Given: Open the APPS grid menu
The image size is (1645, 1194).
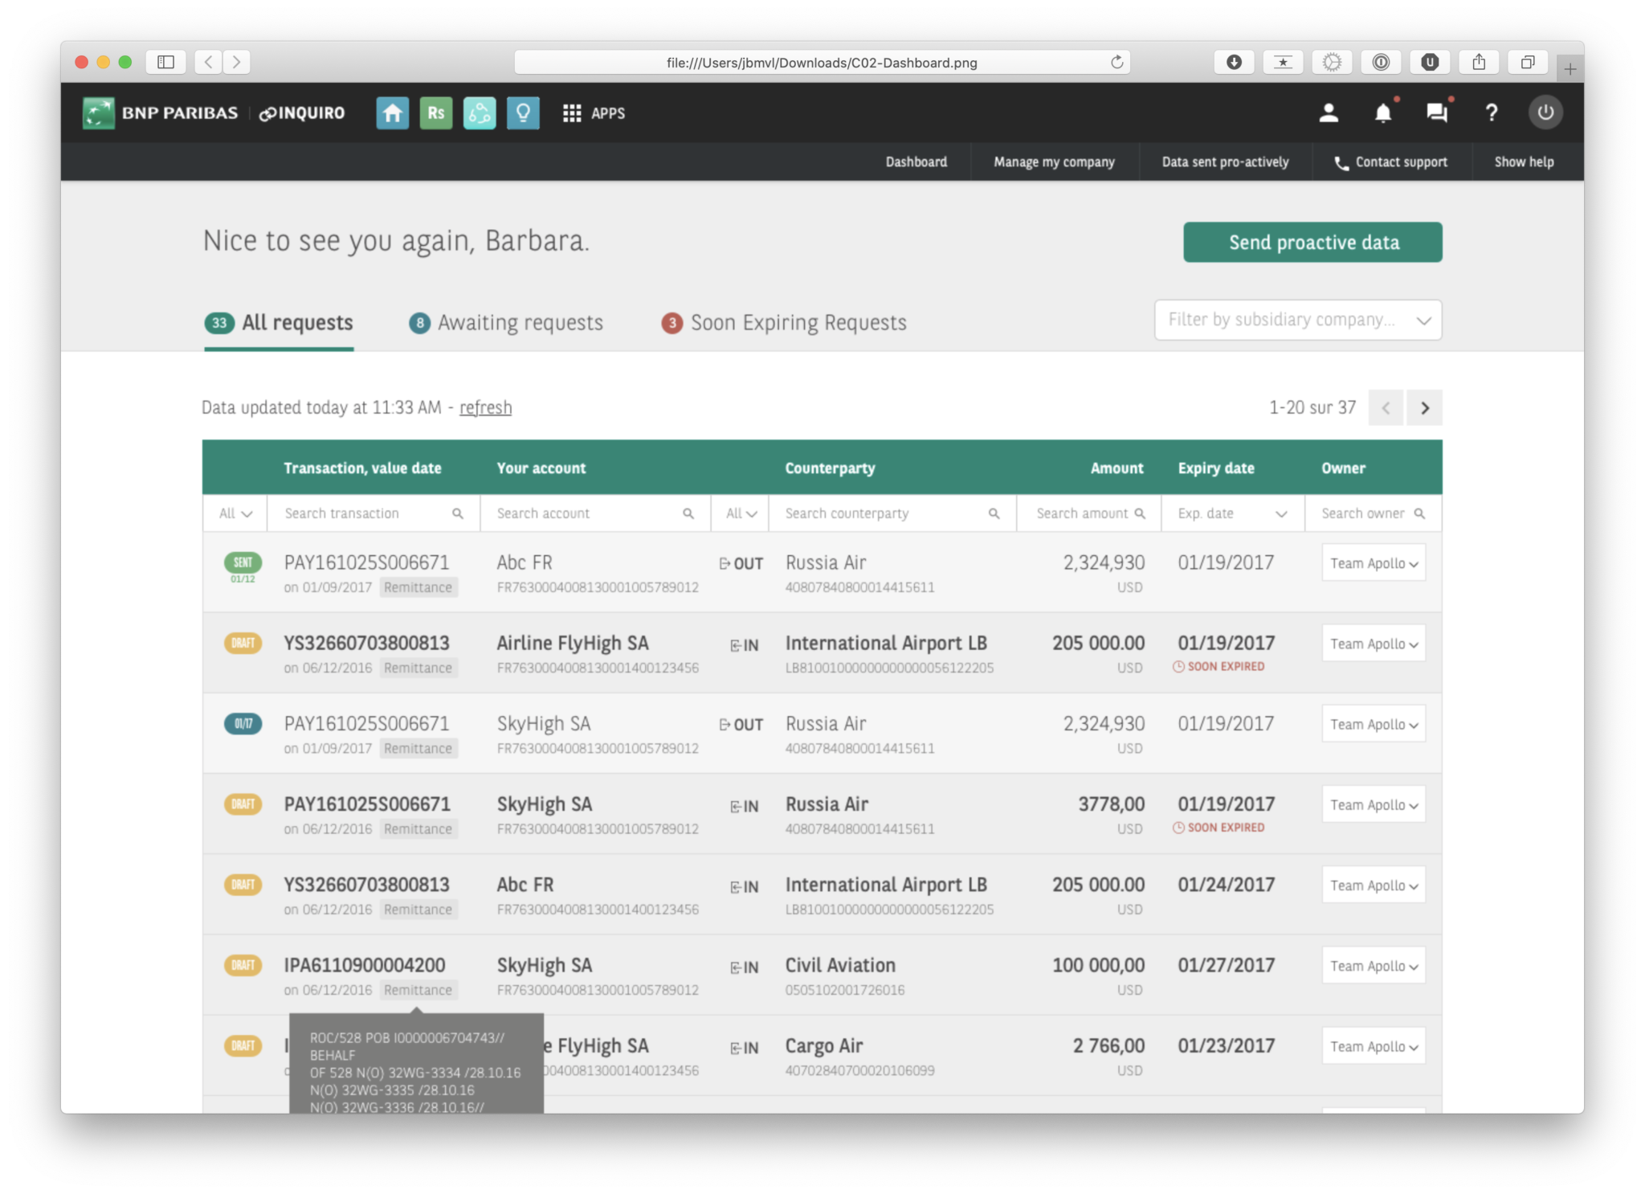Looking at the screenshot, I should point(594,113).
